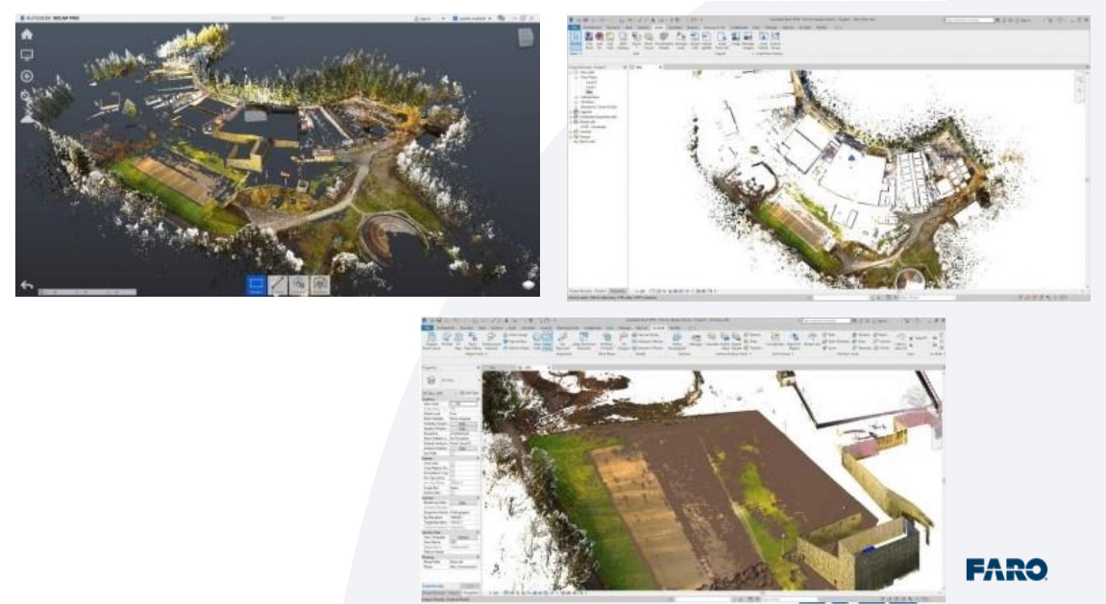Click the back arrow at ReCap's bottom-left

click(x=27, y=286)
